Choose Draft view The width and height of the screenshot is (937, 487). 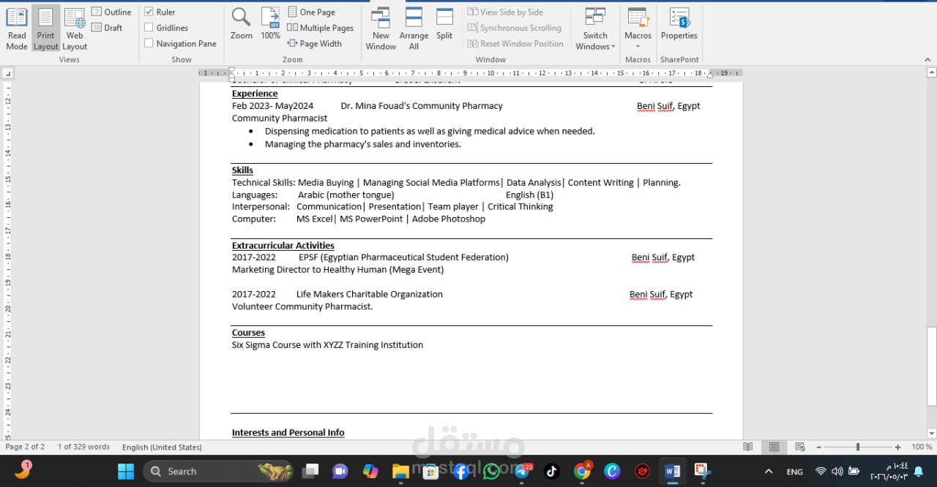point(107,28)
